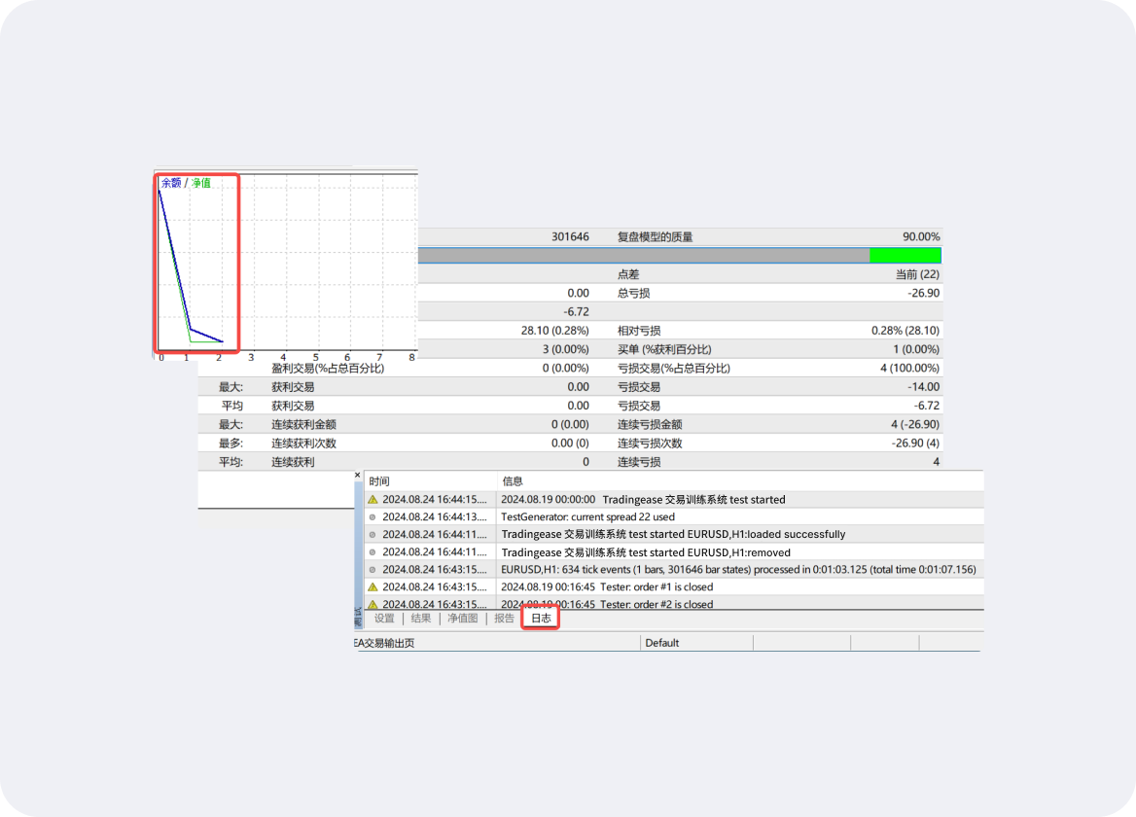Close the tester panel with the X button
1136x817 pixels.
[x=357, y=476]
